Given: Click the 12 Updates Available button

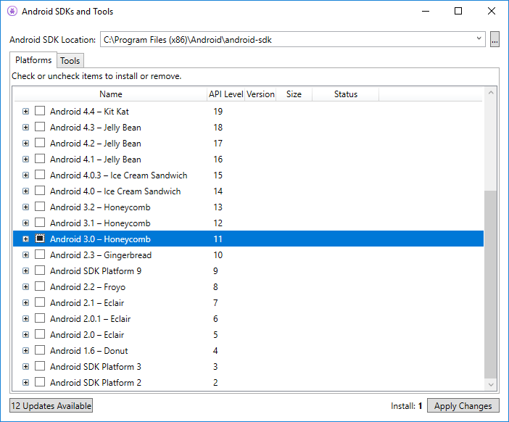Looking at the screenshot, I should coord(51,406).
